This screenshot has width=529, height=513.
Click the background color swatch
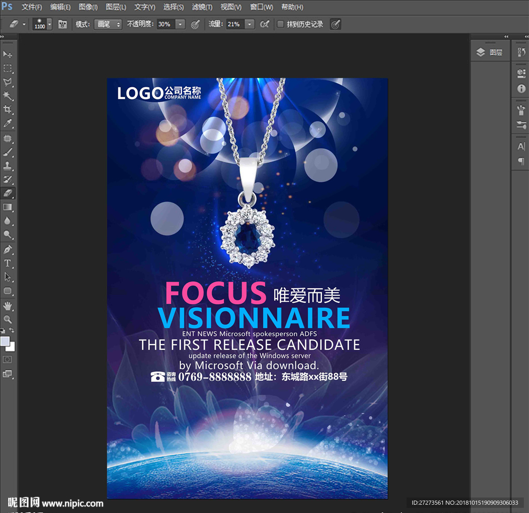click(12, 348)
